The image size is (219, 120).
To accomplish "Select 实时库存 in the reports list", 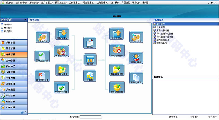I will coord(186,24).
